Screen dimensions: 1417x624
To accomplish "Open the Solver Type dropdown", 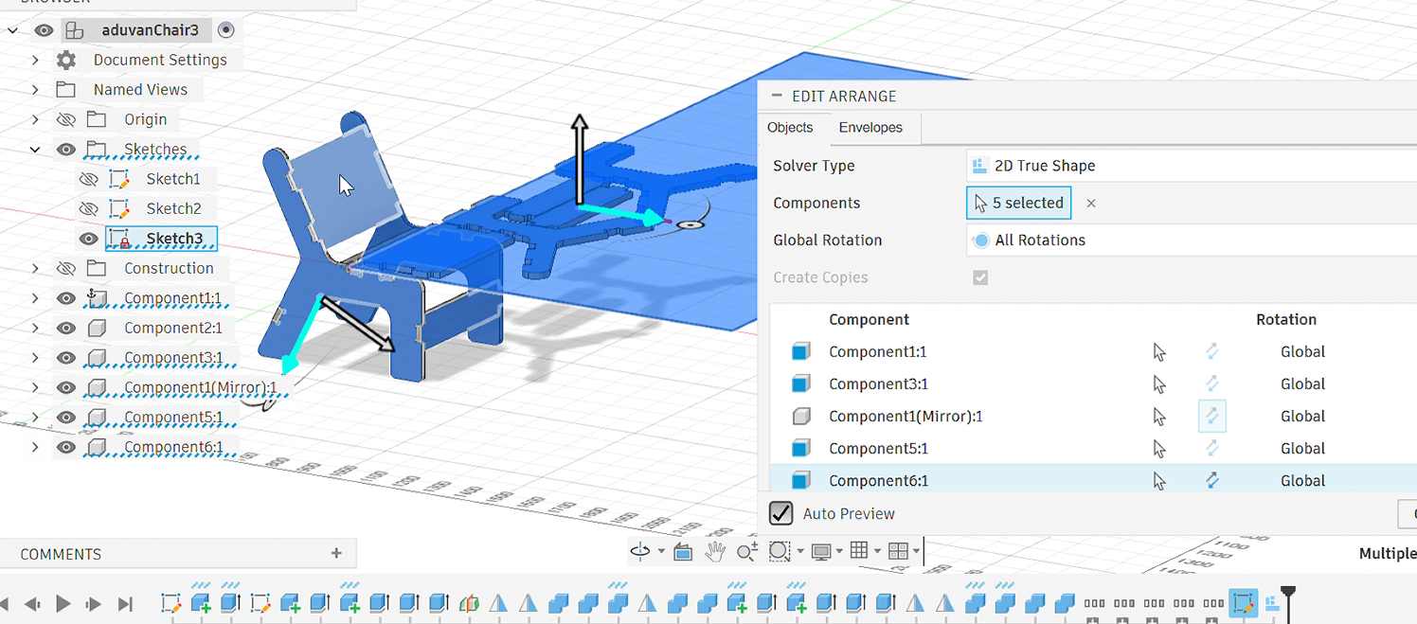I will pos(1192,166).
